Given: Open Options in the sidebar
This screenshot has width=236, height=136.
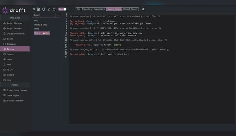Looking at the screenshot, I should (x=15, y=75).
